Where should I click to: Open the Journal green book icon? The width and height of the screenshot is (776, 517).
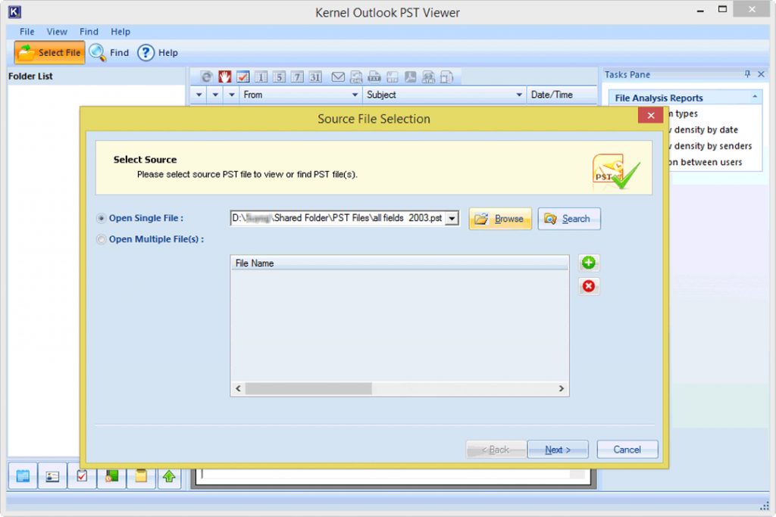tap(111, 476)
